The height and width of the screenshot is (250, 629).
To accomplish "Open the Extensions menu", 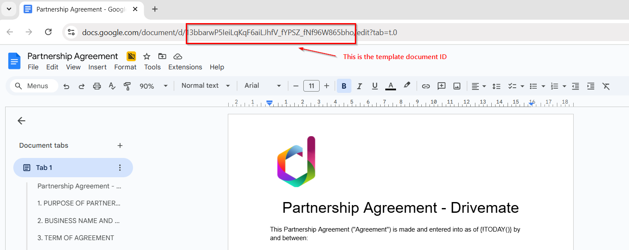I will click(185, 67).
